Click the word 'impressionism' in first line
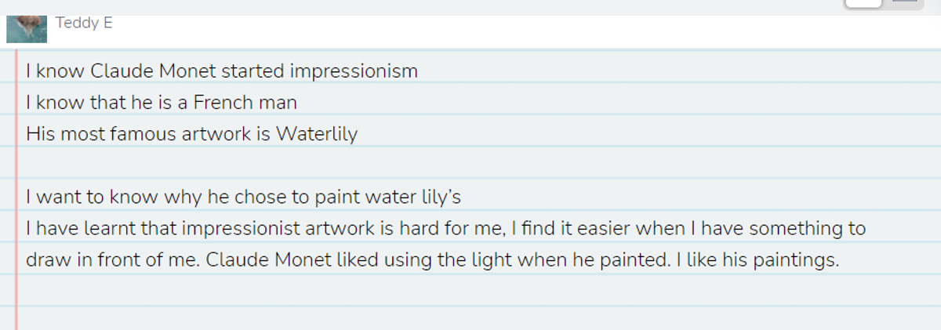Viewport: 941px width, 330px height. pos(354,71)
